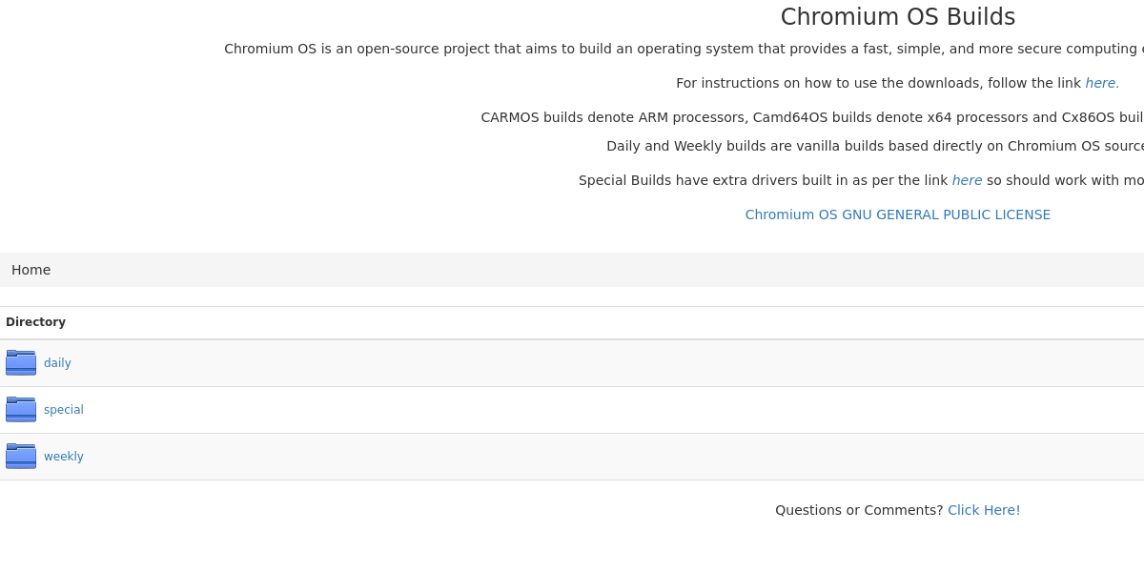Click the blank area of the daily row
This screenshot has width=1144, height=572.
(610, 363)
